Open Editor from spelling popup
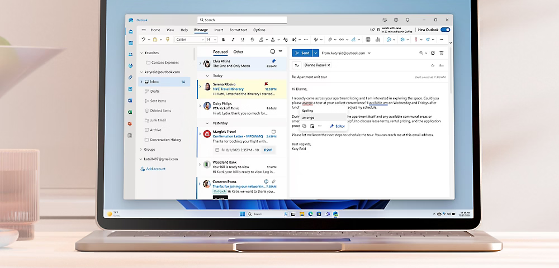Image resolution: width=559 pixels, height=268 pixels. pyautogui.click(x=337, y=126)
